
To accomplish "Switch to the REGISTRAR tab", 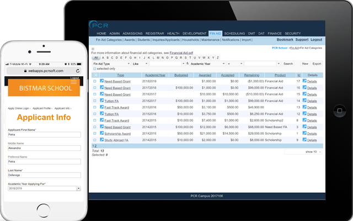I will click(154, 33).
